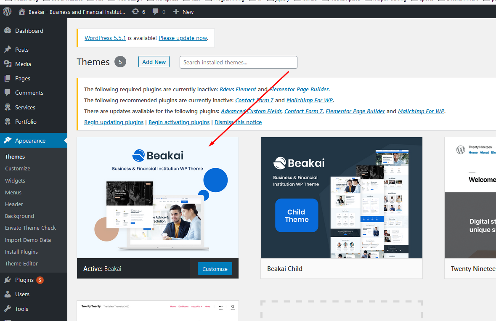The height and width of the screenshot is (321, 496).
Task: Click Mailchimp For WP in updates available line
Action: [x=422, y=111]
